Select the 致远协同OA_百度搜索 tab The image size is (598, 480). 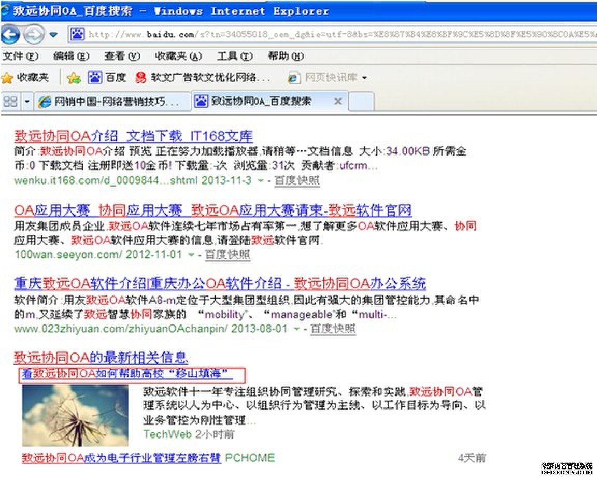269,101
